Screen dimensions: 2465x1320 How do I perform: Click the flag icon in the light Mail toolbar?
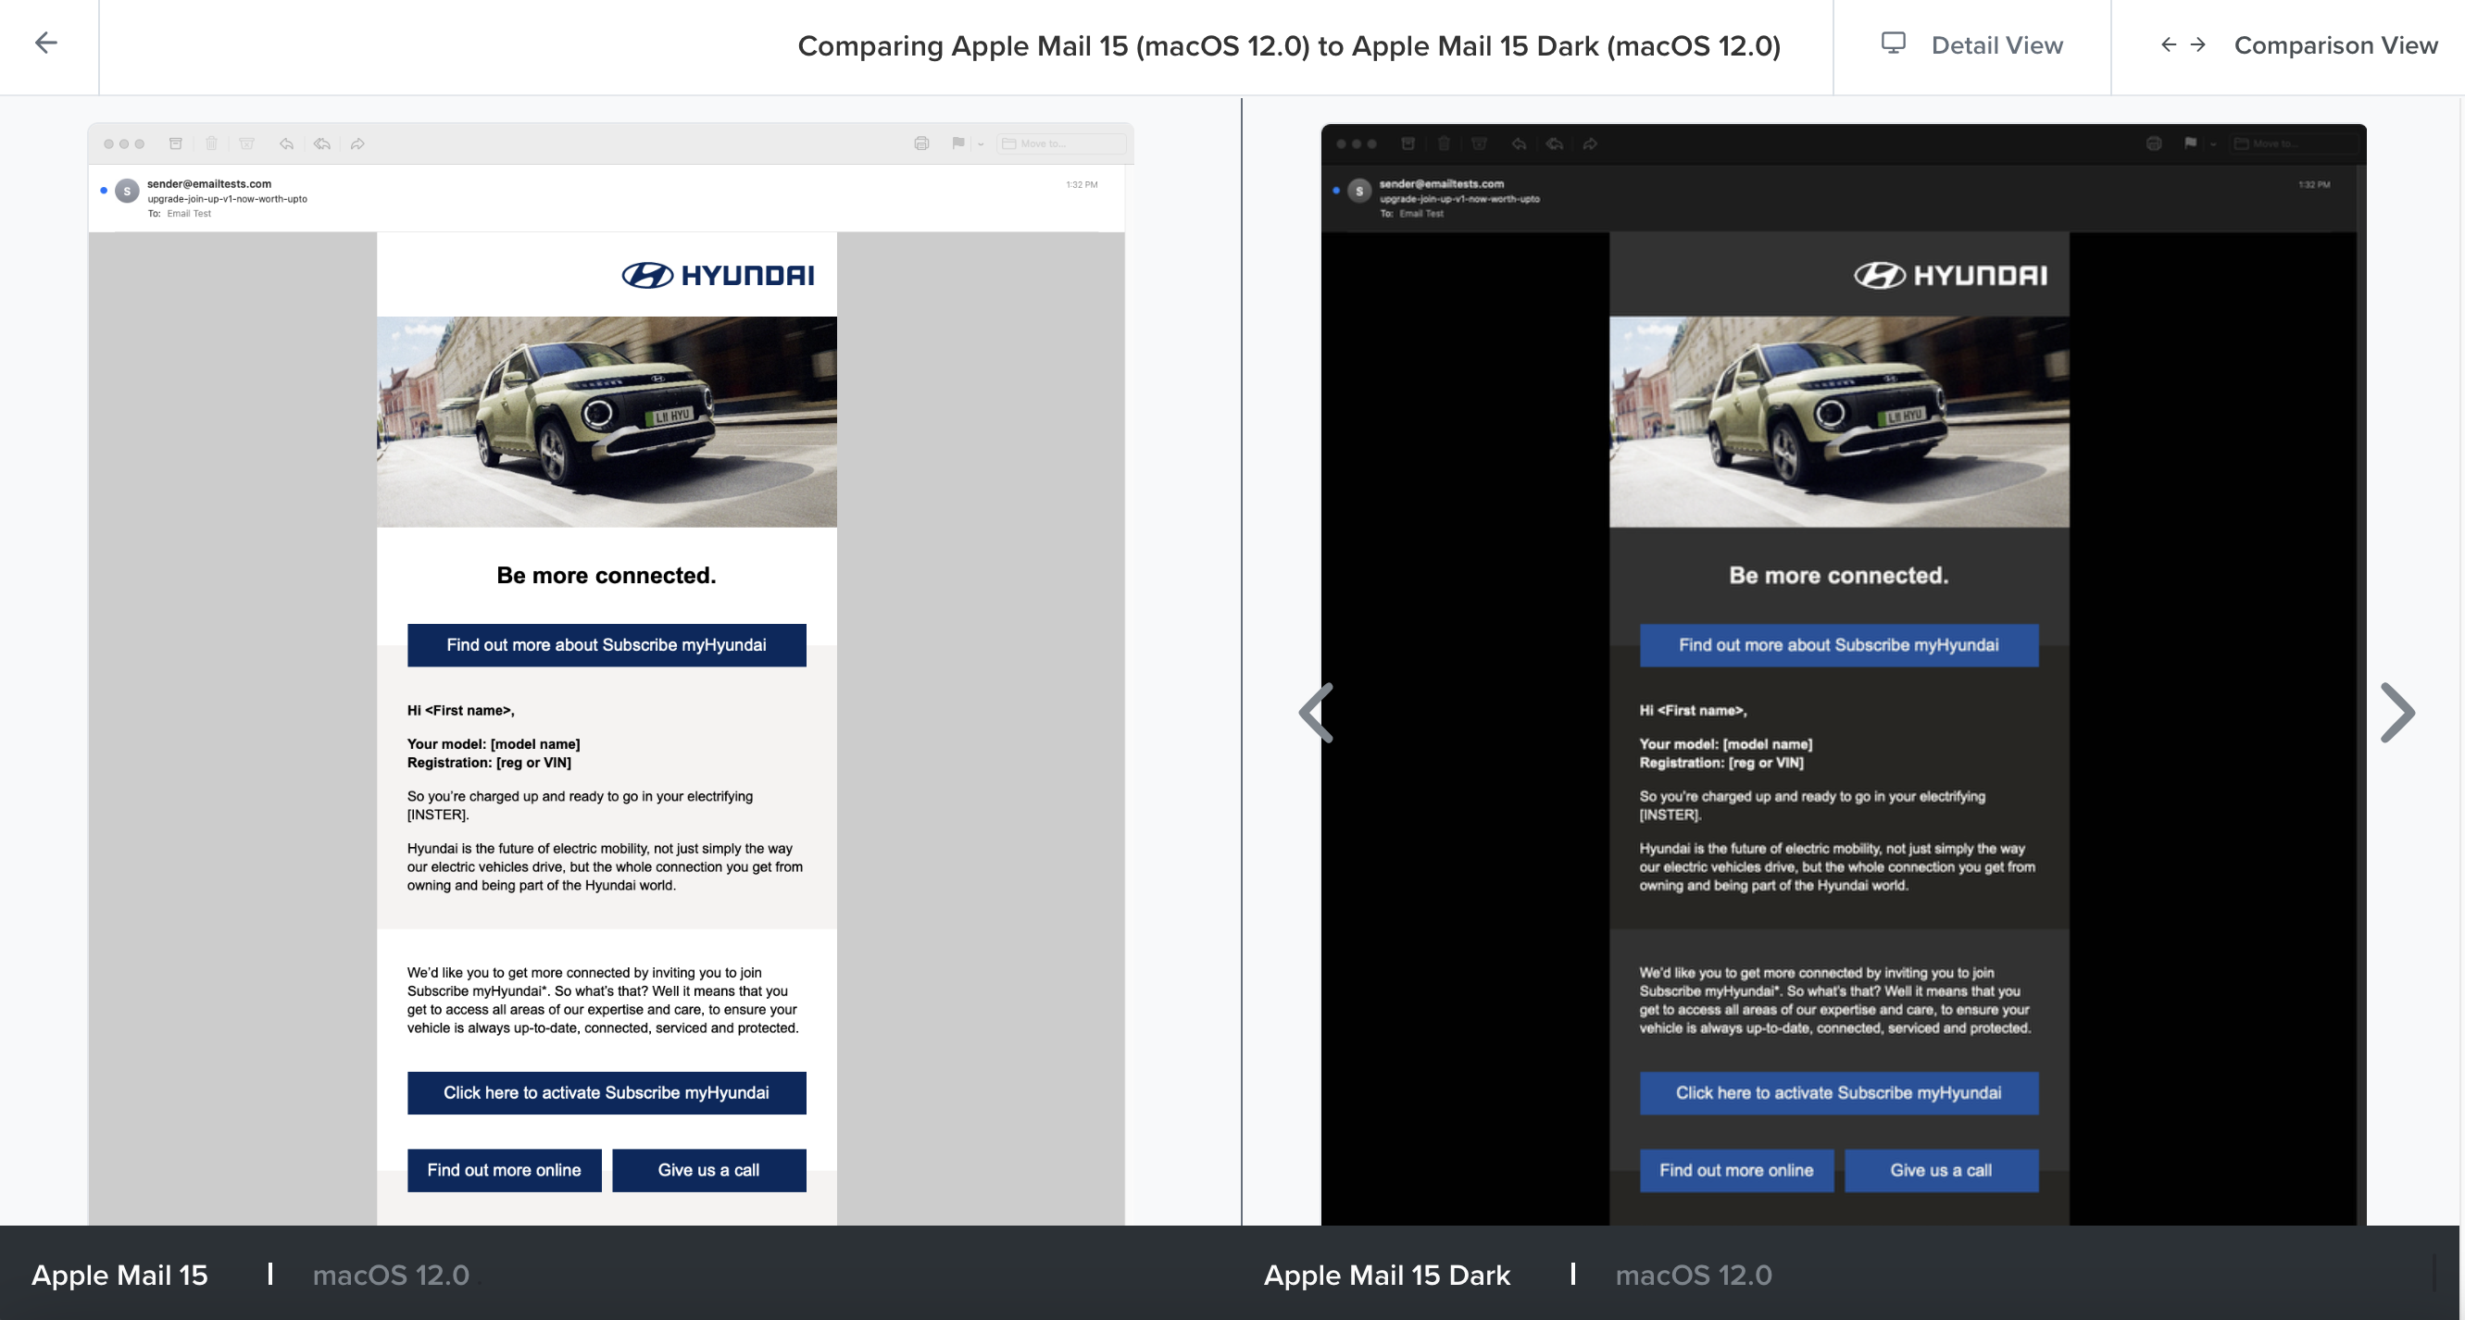(957, 143)
